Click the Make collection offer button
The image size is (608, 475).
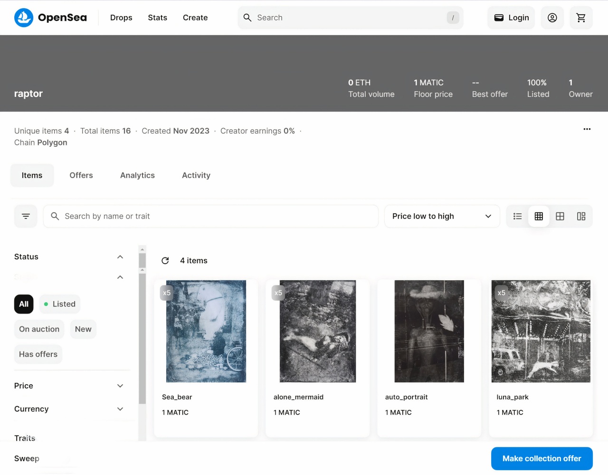(x=541, y=458)
